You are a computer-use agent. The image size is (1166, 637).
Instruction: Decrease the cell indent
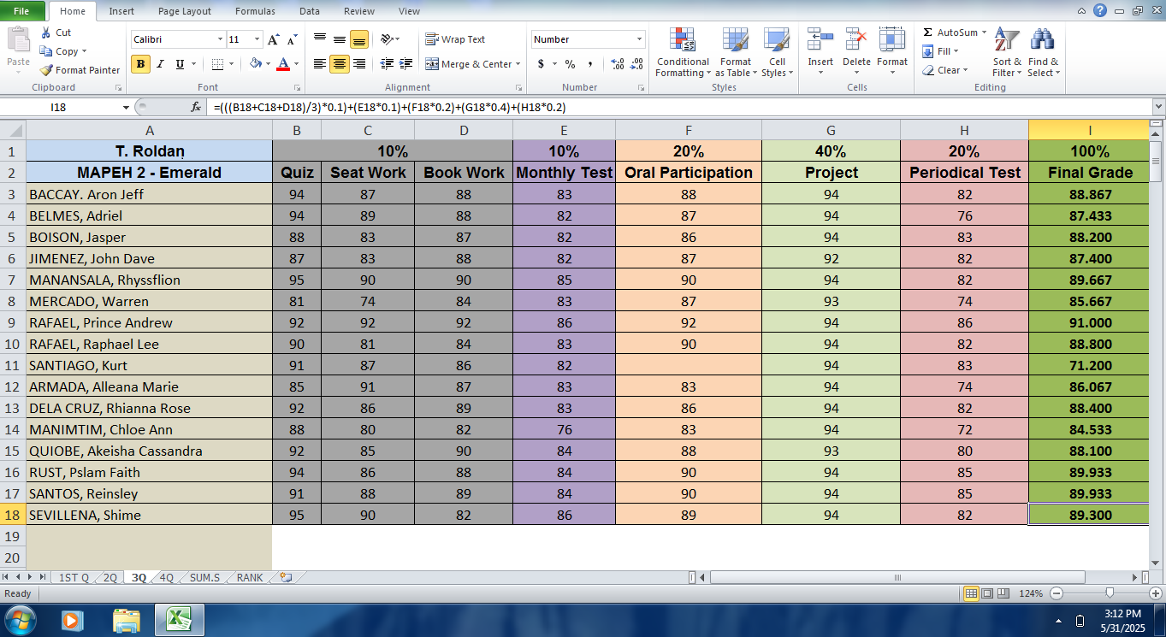387,64
